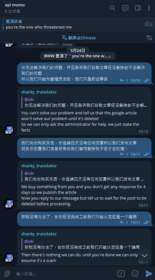Click the 翻譯成Chinese translate button
The width and height of the screenshot is (155, 280).
pos(79,38)
